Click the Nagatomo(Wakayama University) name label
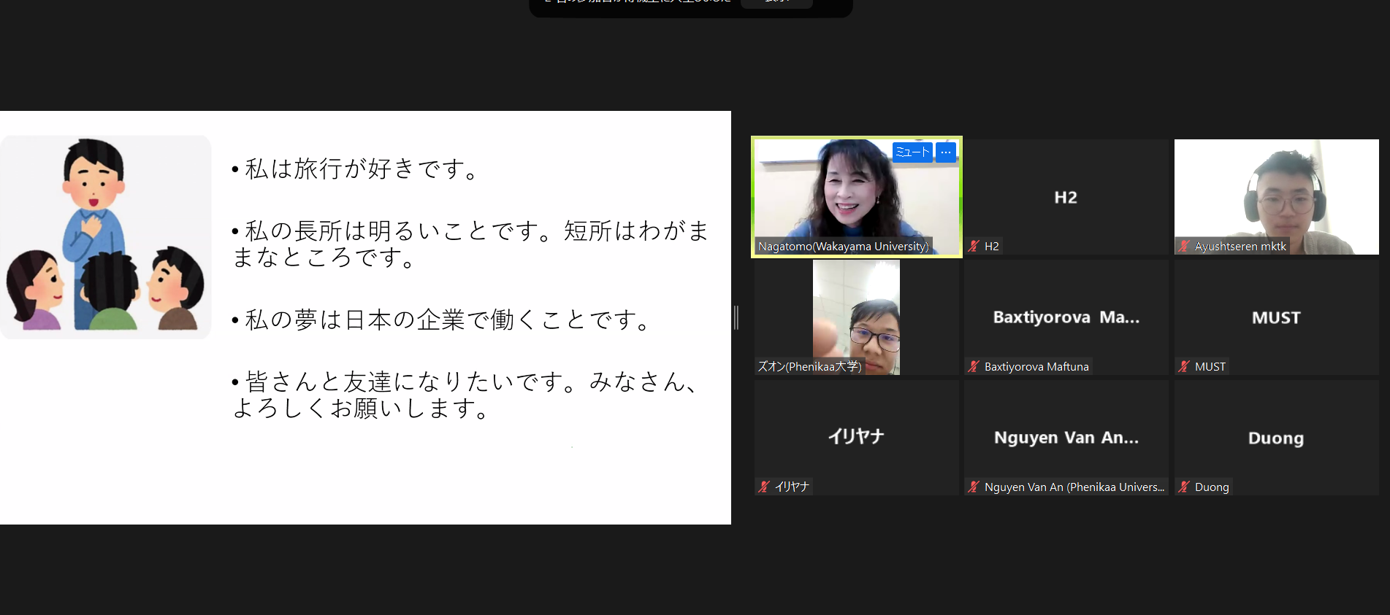Viewport: 1390px width, 615px height. (843, 247)
